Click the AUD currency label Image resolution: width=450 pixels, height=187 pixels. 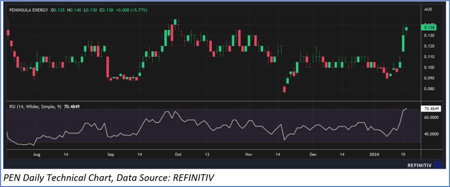[428, 10]
